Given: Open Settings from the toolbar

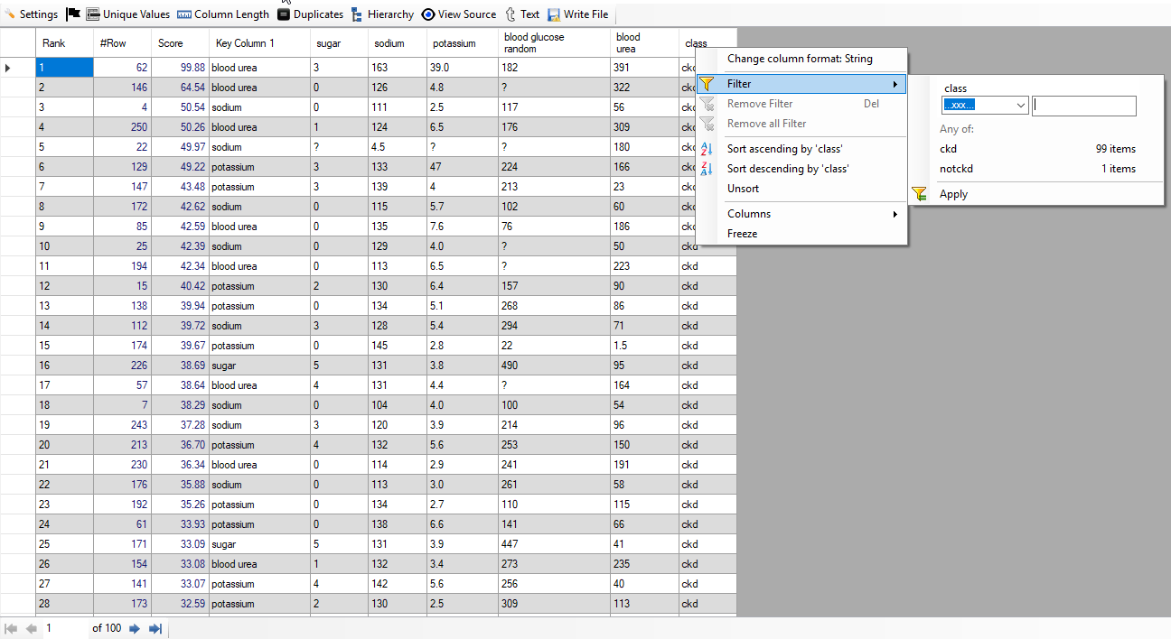Looking at the screenshot, I should 32,14.
